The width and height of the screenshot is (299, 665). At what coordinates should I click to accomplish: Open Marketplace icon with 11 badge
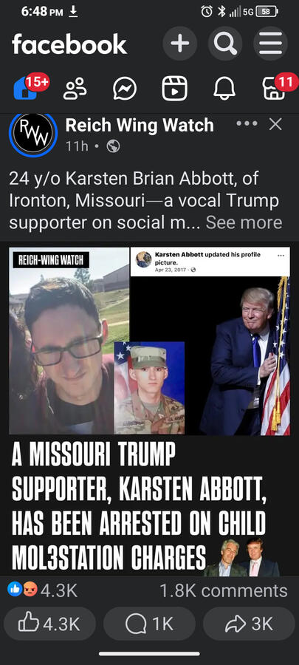tap(274, 89)
